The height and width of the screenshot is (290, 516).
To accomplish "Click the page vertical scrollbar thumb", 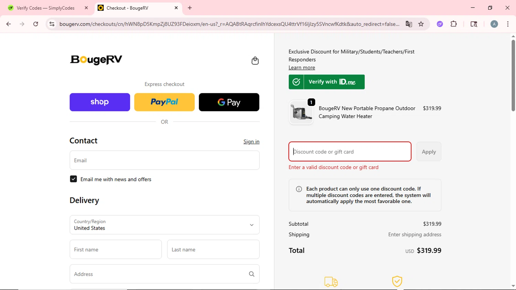I will tap(513, 76).
